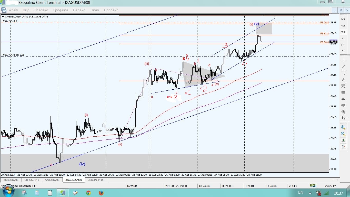This screenshot has height=197, width=350.
Task: Select the trendline drawing tool
Action: [343, 67]
